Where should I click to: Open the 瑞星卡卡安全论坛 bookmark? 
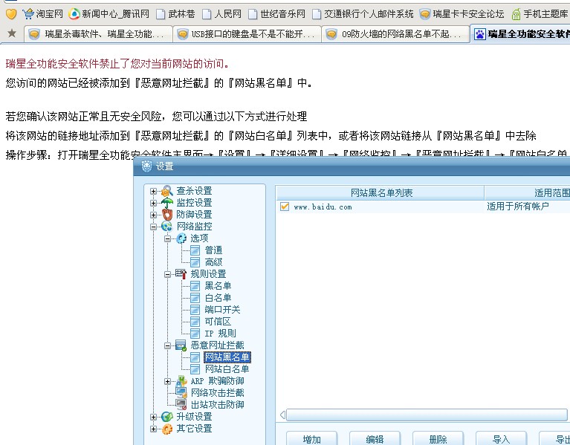click(x=461, y=14)
